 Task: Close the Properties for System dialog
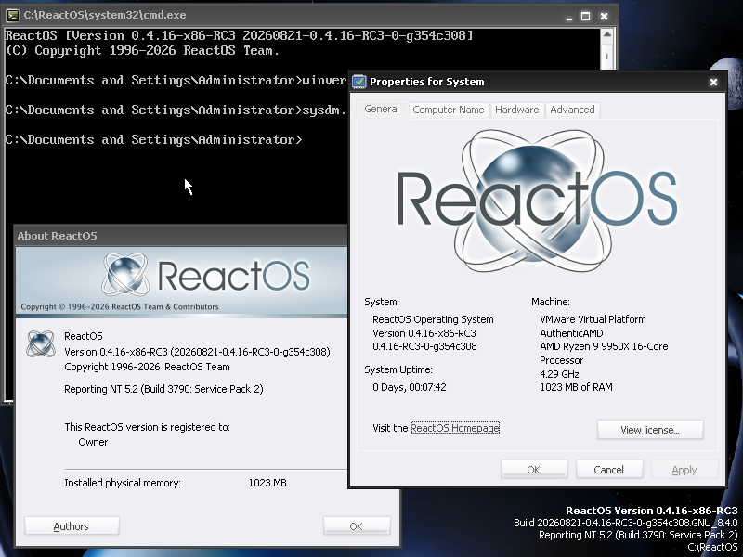[x=713, y=82]
